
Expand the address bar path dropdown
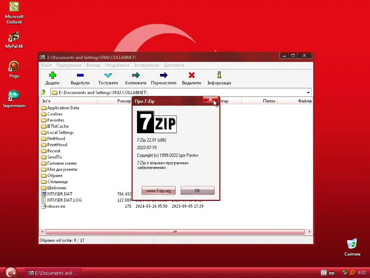308,92
